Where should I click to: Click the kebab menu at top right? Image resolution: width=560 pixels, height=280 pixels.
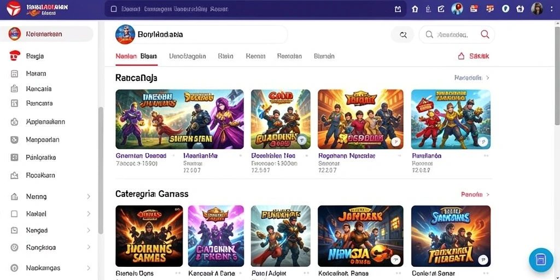(552, 9)
